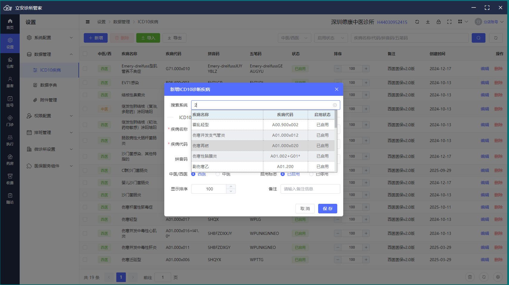The height and width of the screenshot is (285, 509).
Task: Click the 设置 breadcrumb item
Action: point(101,22)
